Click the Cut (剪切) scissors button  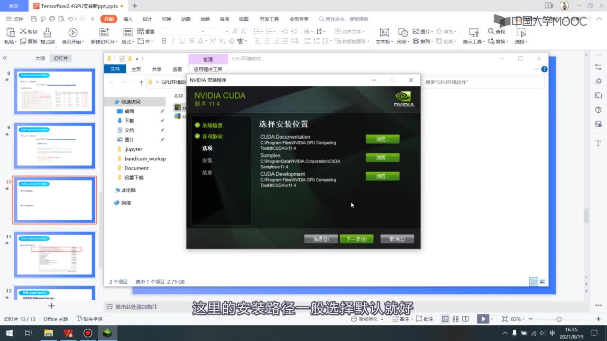28,32
